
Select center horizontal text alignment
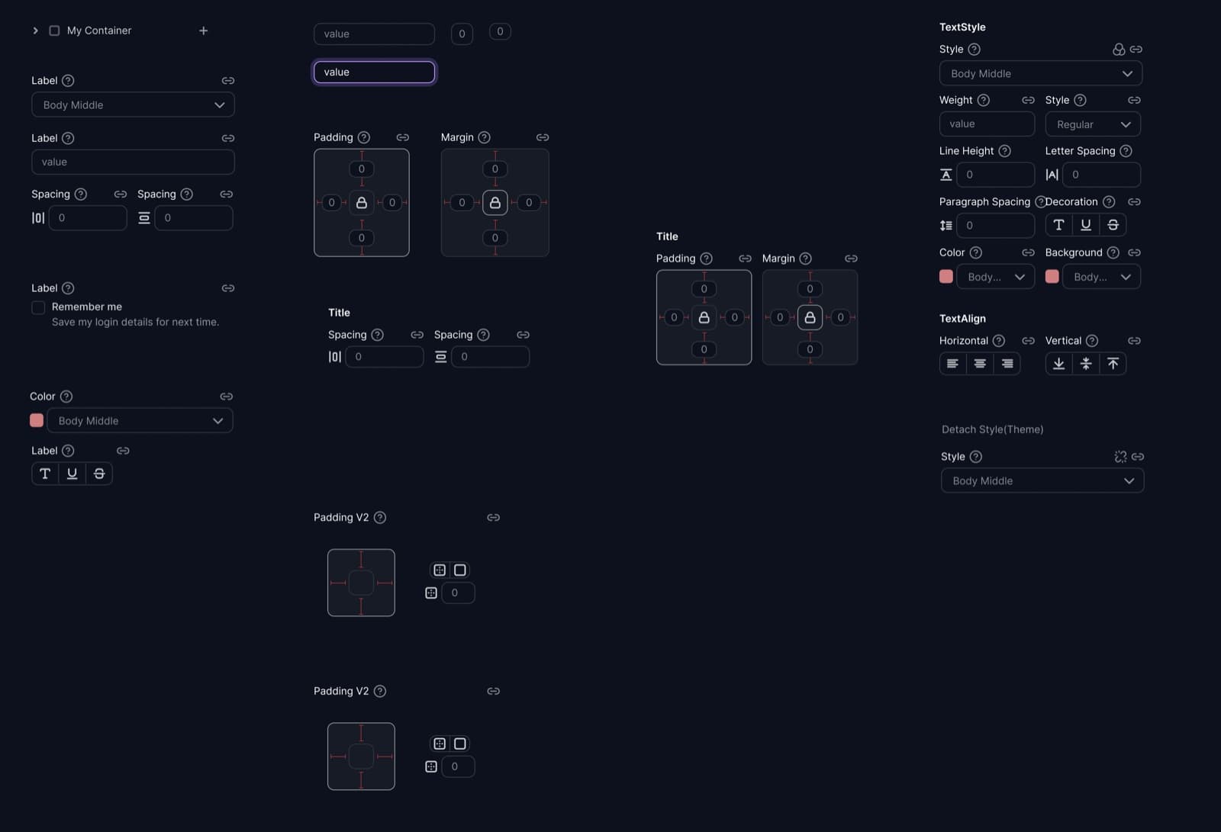click(980, 364)
